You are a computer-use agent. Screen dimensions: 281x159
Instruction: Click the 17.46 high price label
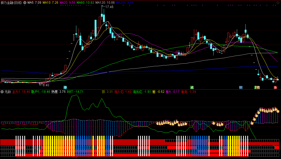click(109, 7)
